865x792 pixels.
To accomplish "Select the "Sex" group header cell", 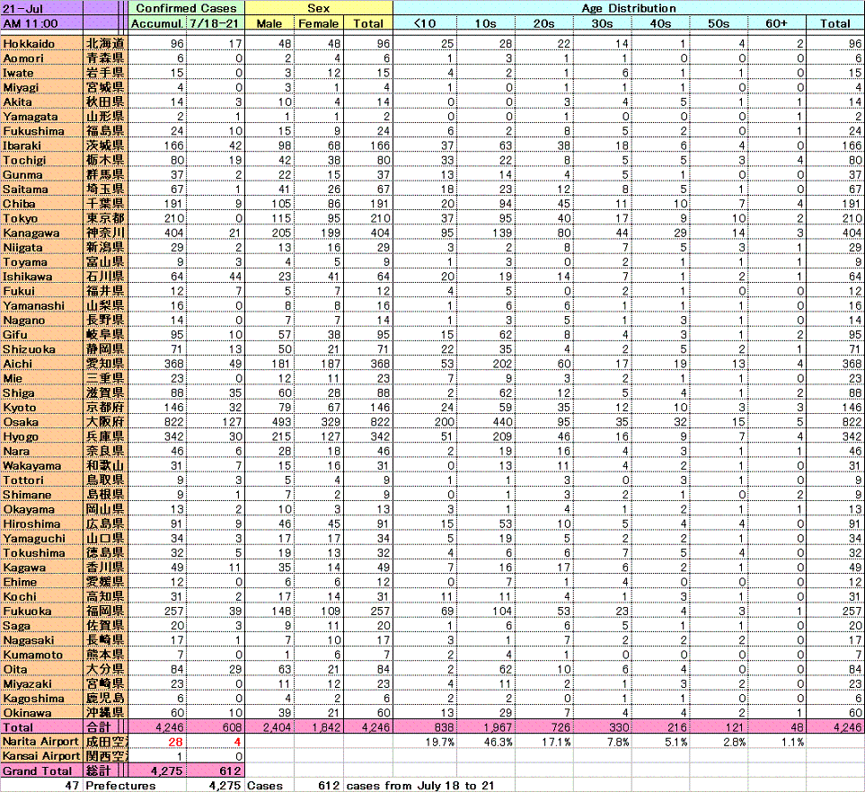I will [319, 8].
